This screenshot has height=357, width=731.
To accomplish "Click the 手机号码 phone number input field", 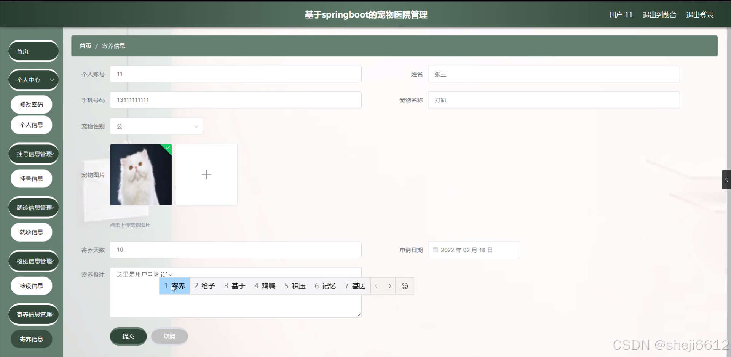I will pos(235,100).
